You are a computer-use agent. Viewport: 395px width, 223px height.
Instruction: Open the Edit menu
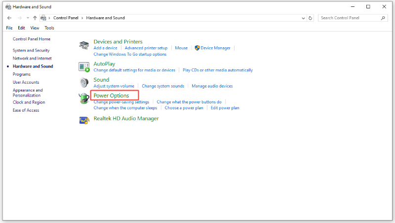point(21,28)
